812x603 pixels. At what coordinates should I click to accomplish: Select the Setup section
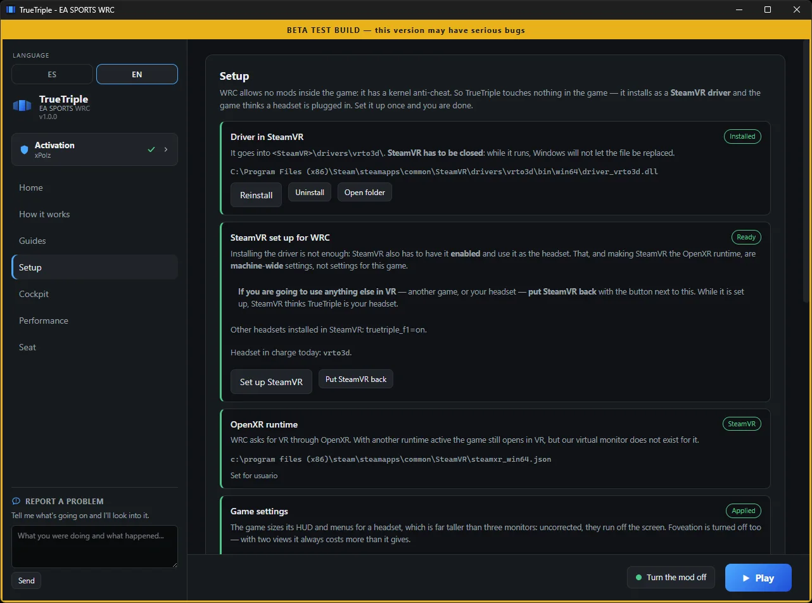[x=94, y=267]
